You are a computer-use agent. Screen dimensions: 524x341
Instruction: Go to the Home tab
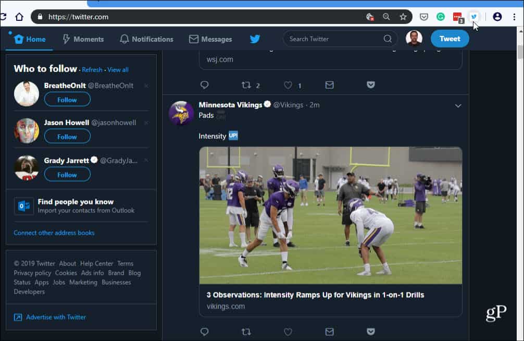29,39
